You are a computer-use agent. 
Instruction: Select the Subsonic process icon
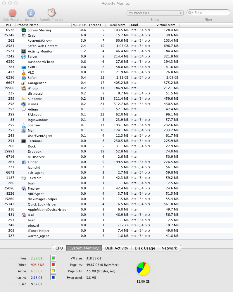24,99
